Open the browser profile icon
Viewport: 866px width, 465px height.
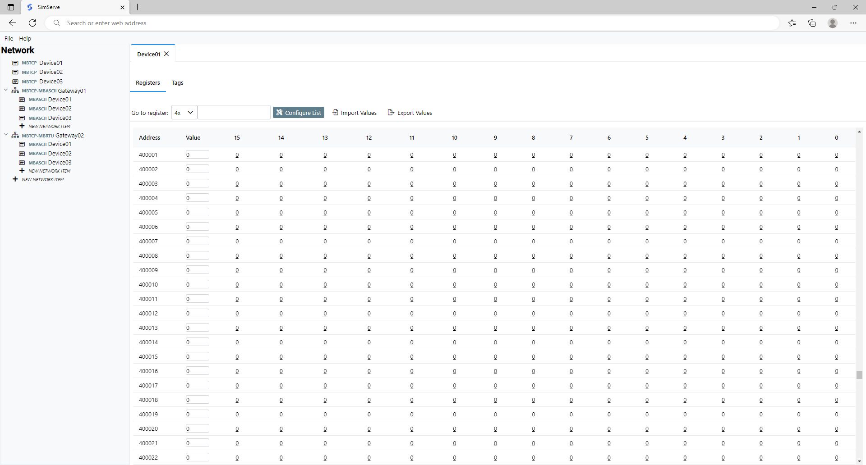[832, 23]
